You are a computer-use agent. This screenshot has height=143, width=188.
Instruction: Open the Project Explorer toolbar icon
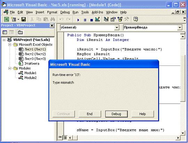click(x=106, y=19)
